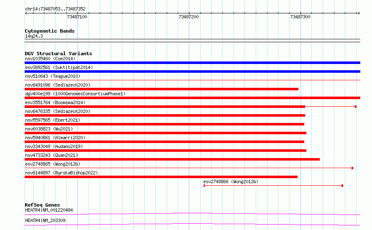This screenshot has height=230, width=372.
Task: Select the red bar under nsv6038823
Action: (x=166, y=133)
